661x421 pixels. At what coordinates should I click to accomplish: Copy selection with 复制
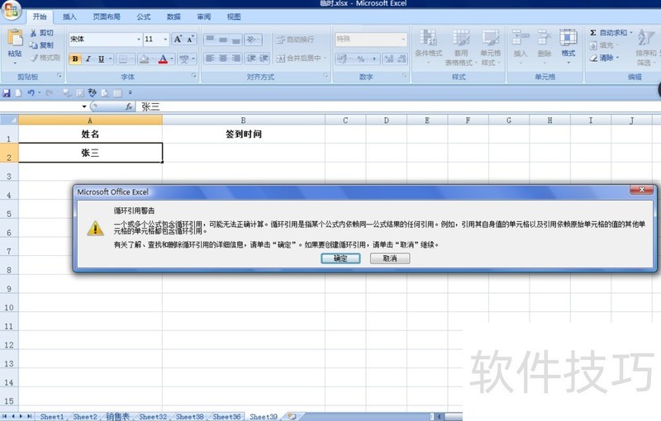pos(42,45)
